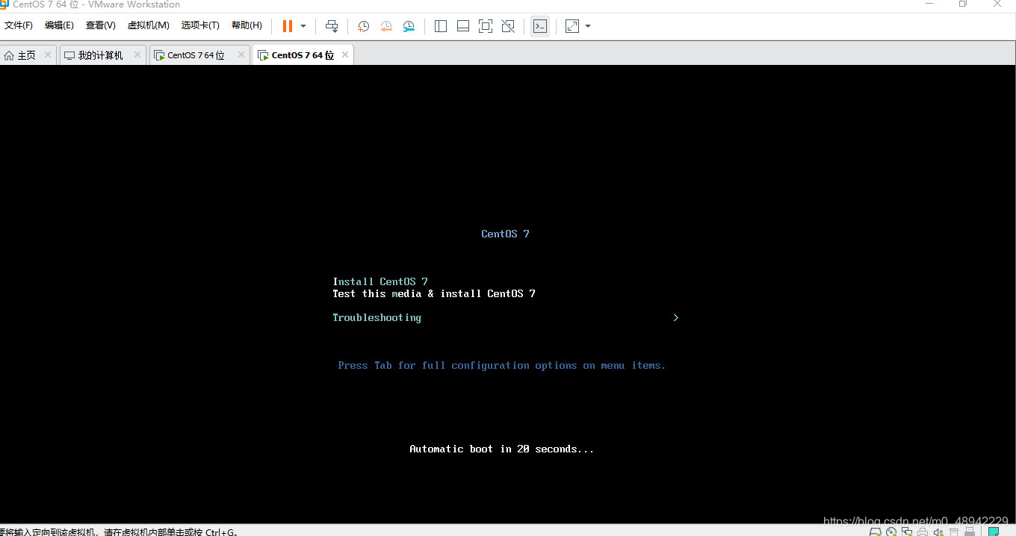Click the home icon on 主页 tab

[x=9, y=55]
